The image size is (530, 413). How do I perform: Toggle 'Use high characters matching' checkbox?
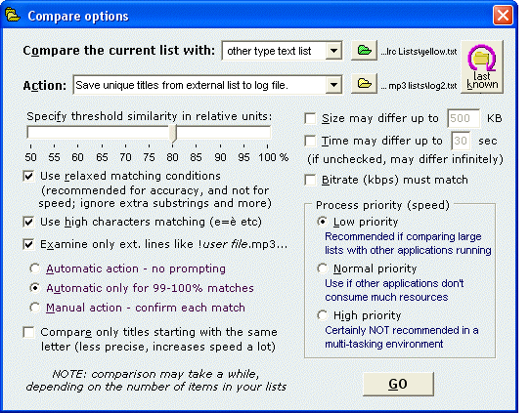pyautogui.click(x=28, y=222)
